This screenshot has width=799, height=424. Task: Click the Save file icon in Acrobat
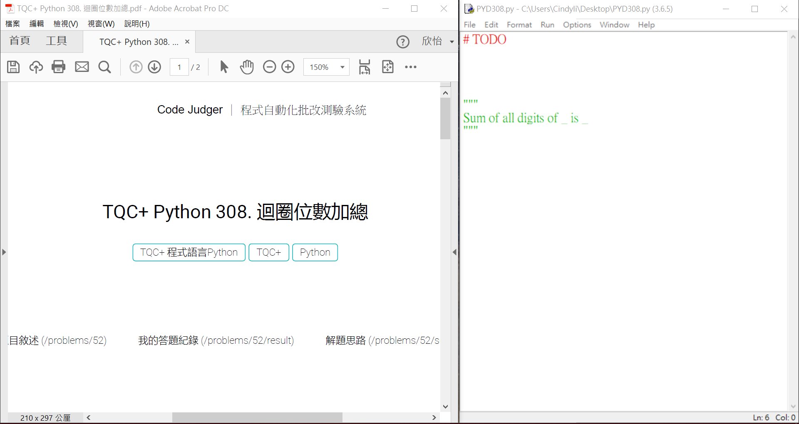[13, 67]
